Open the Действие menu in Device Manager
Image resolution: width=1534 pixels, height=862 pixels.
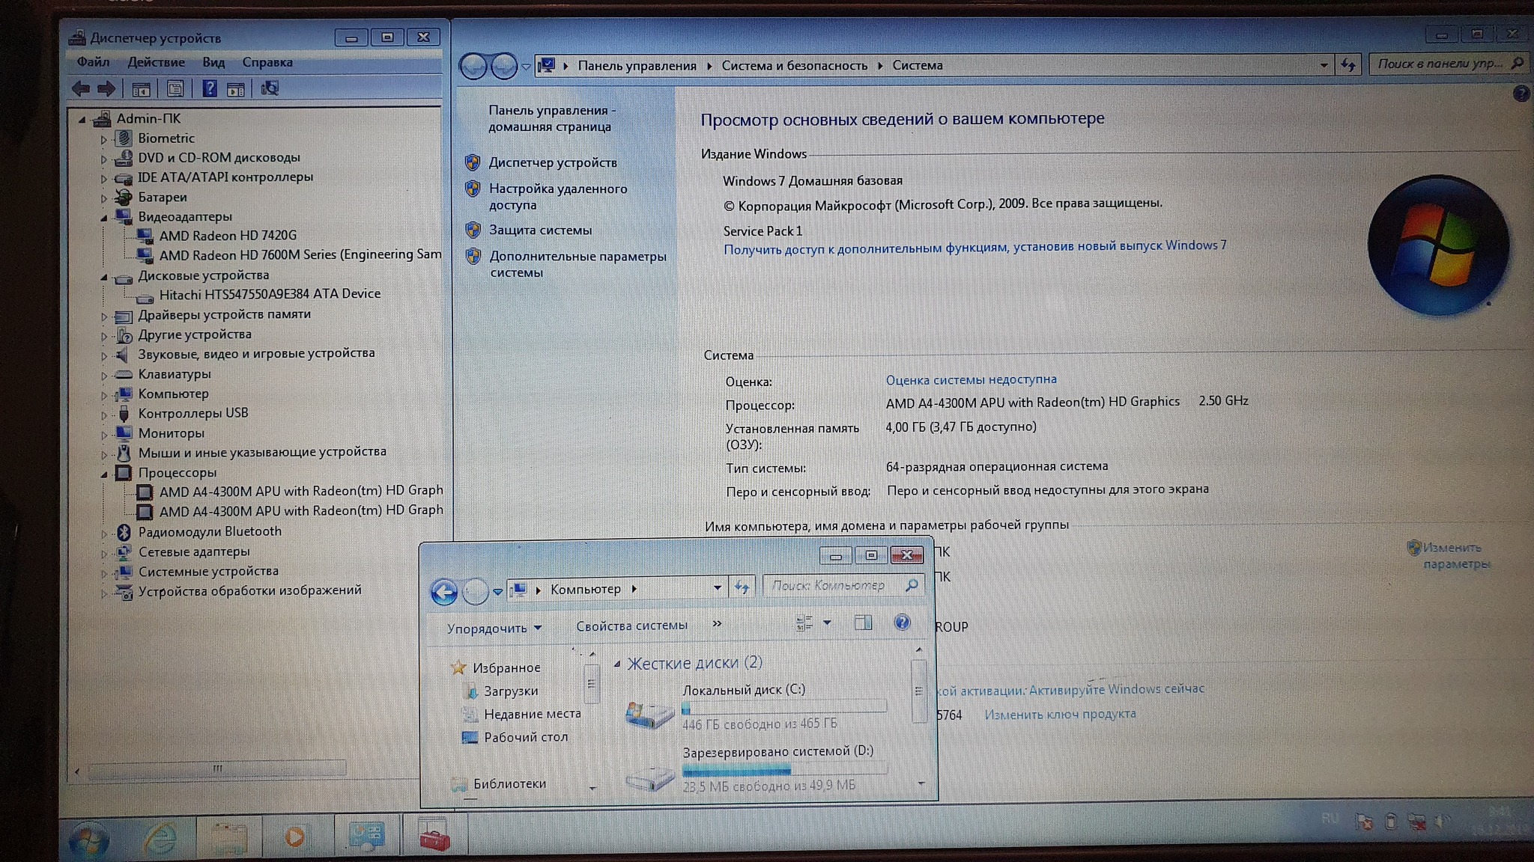point(156,62)
